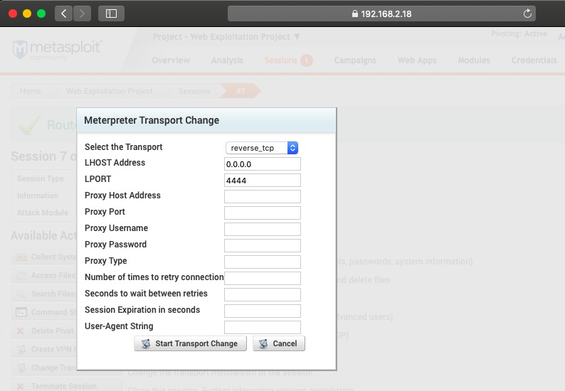Click the Metasploit community logo

[58, 49]
